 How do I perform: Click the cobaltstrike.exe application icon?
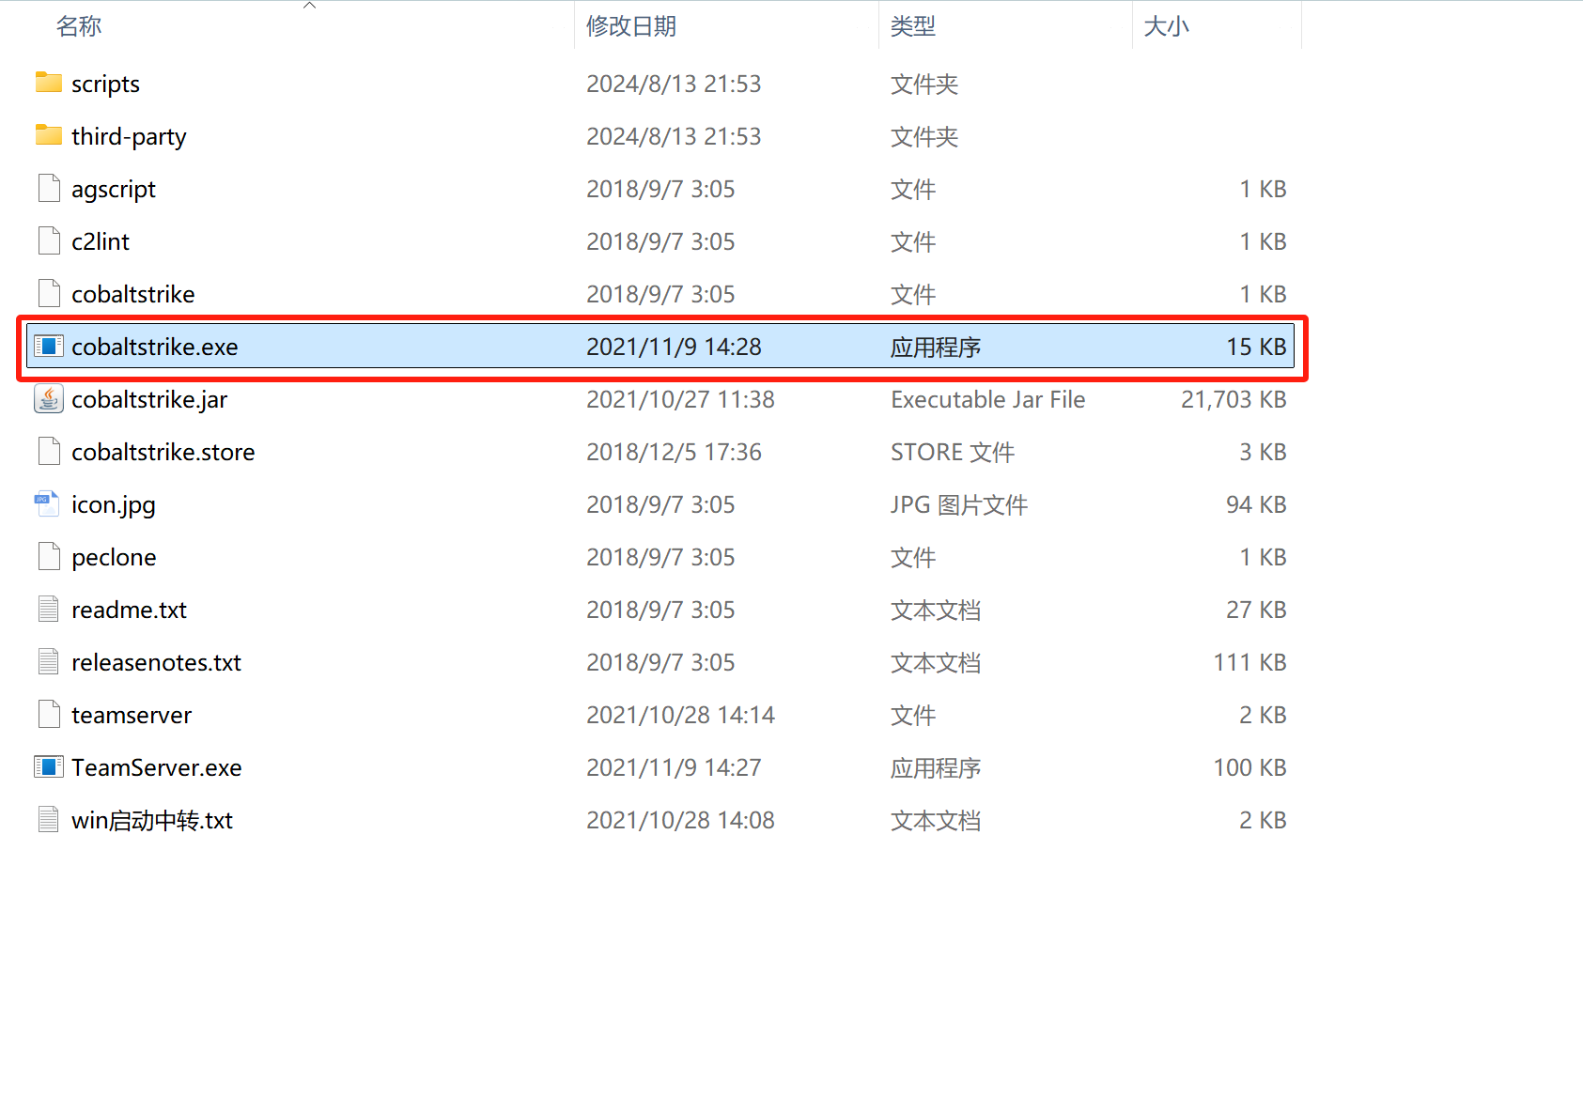(49, 346)
